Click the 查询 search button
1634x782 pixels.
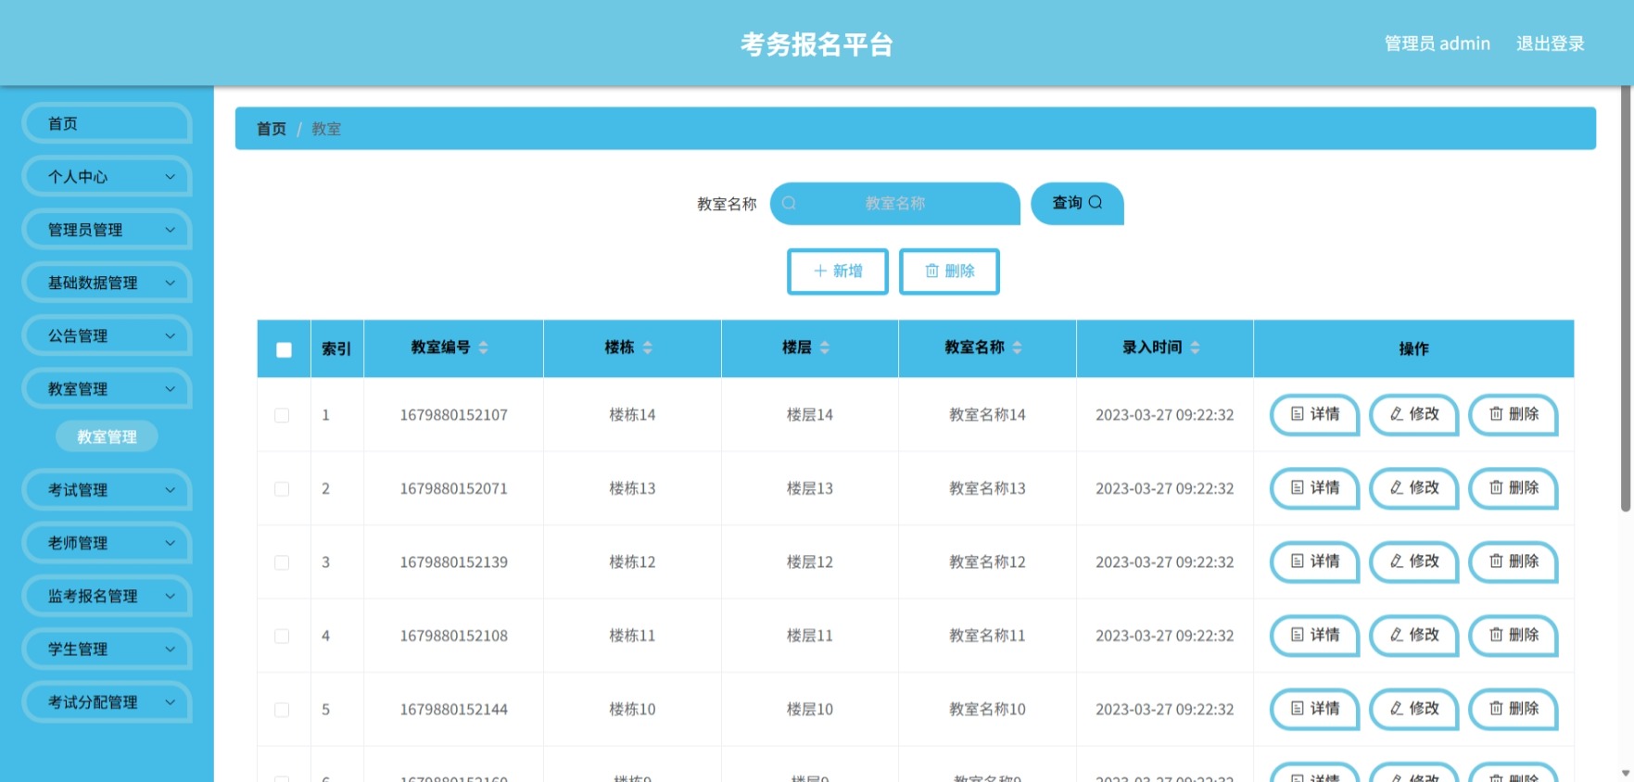tap(1077, 203)
